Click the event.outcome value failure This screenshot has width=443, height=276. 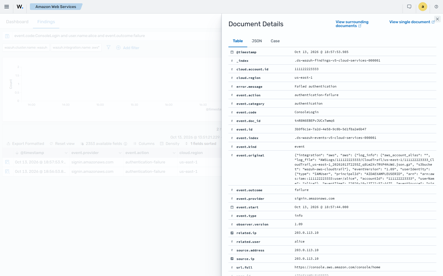click(x=302, y=190)
